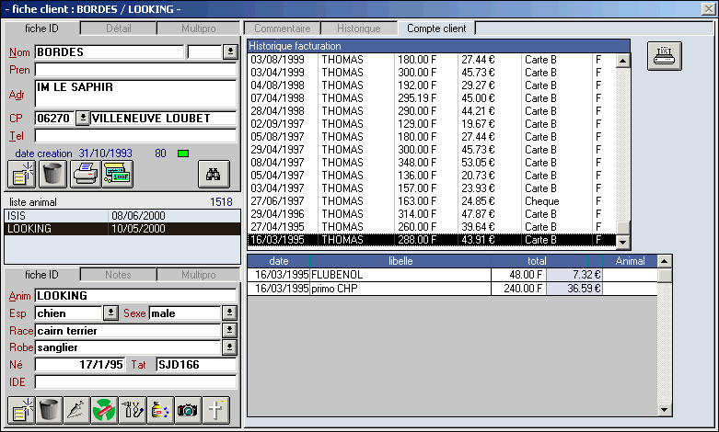Viewport: 719px width, 432px height.
Task: Select invoice dated 27/06/1997 paid by Cheque
Action: click(432, 201)
